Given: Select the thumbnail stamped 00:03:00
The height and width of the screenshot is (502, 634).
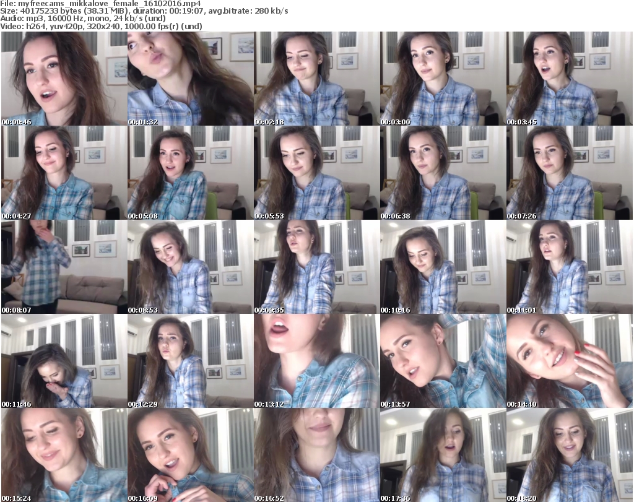Looking at the screenshot, I should coord(443,79).
